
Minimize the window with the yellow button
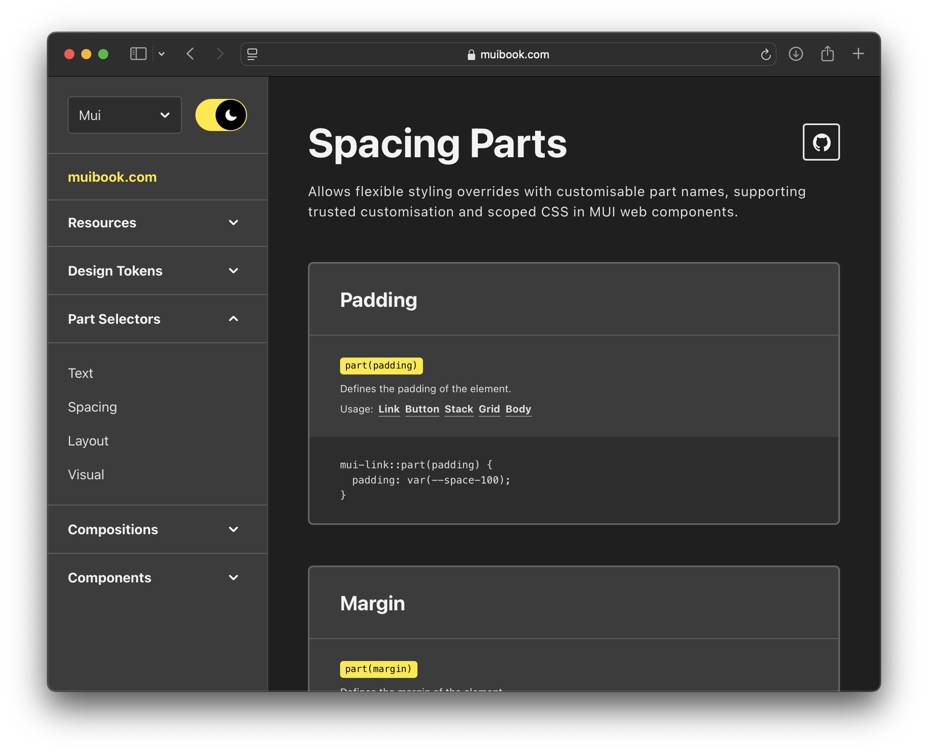pos(86,54)
